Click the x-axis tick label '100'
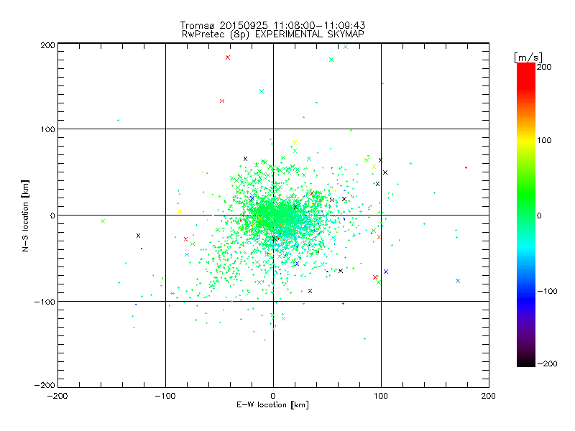Image resolution: width=575 pixels, height=431 pixels. (381, 396)
